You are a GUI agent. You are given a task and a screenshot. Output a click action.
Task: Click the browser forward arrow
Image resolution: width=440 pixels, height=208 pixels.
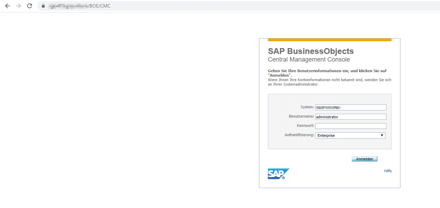pos(18,6)
